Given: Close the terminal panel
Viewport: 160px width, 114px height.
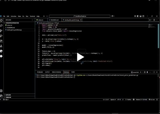Looking at the screenshot, I should 157,72.
